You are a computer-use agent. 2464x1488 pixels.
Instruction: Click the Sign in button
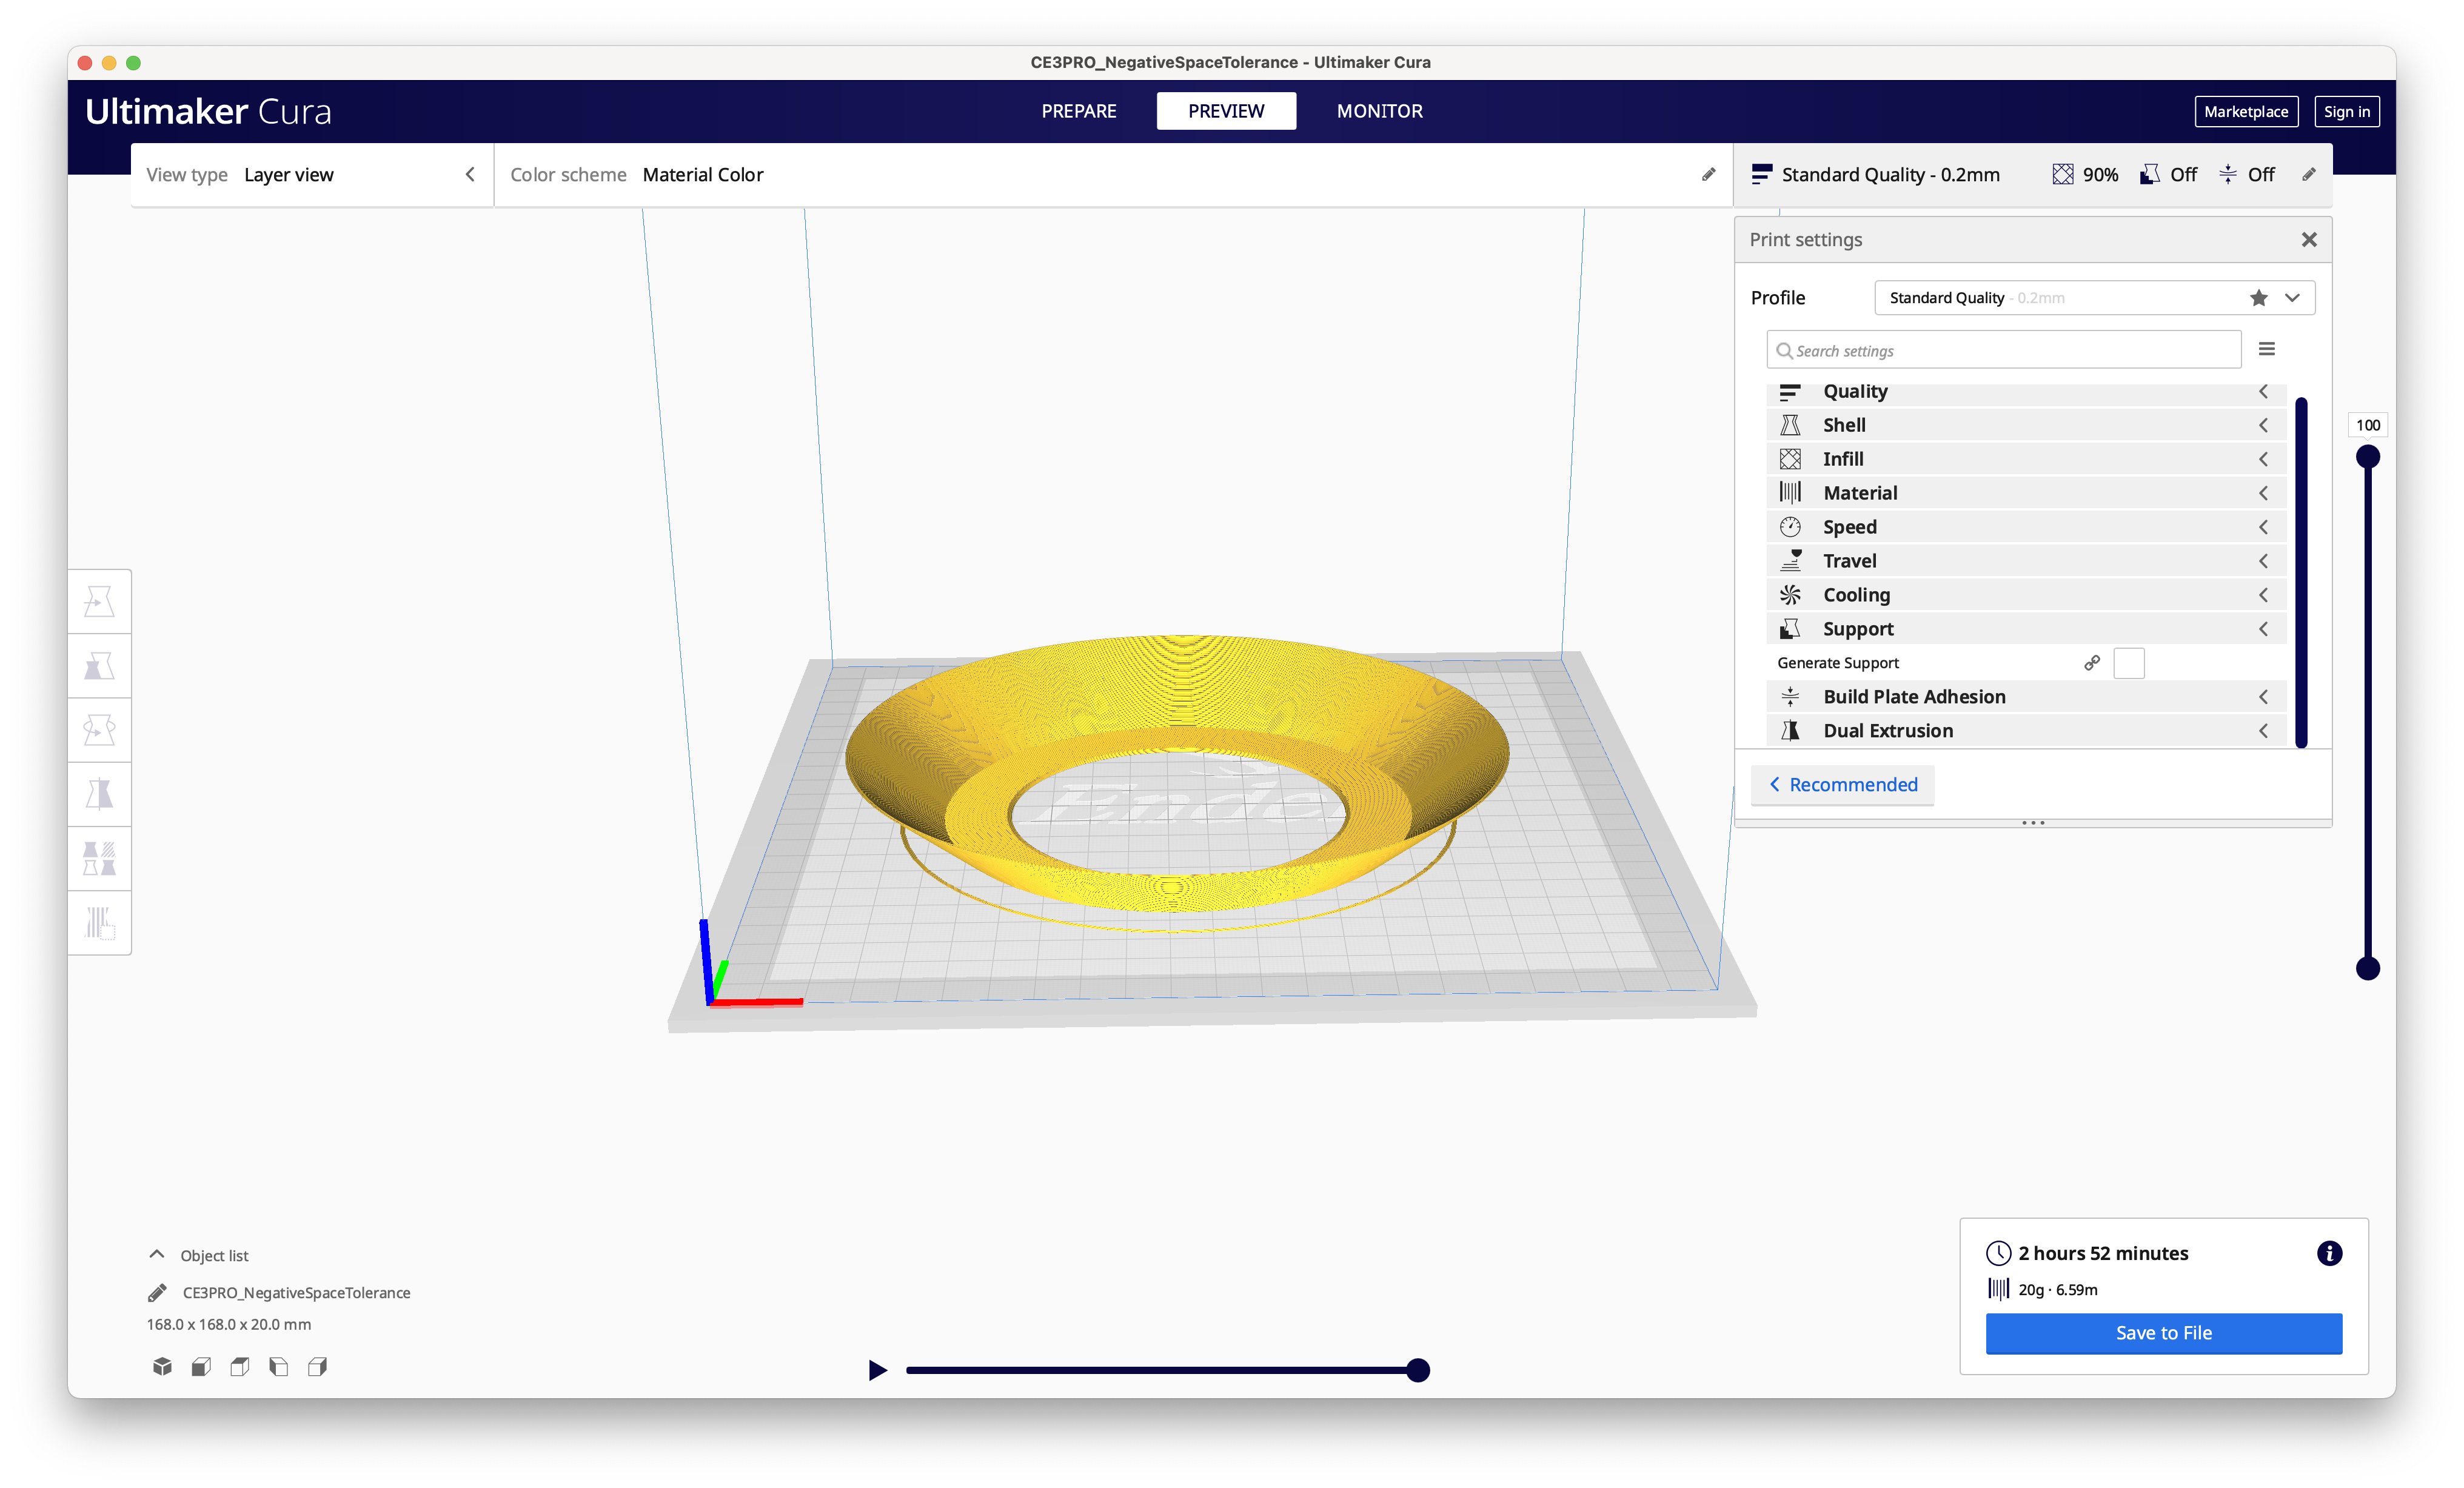pos(2346,112)
